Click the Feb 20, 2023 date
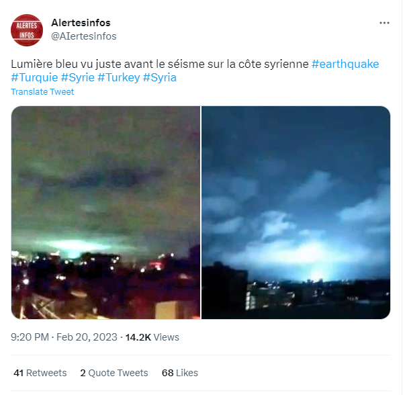 pos(87,337)
